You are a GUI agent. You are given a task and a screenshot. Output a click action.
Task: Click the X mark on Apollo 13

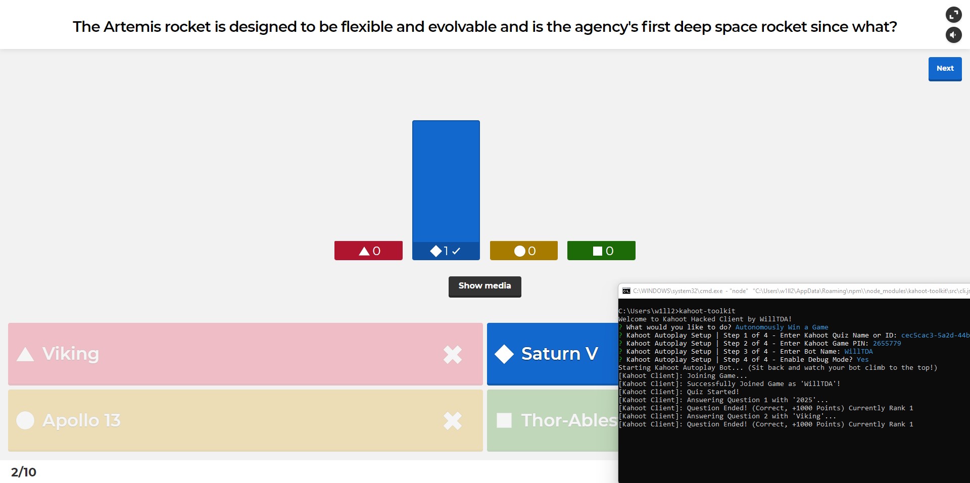click(x=453, y=420)
